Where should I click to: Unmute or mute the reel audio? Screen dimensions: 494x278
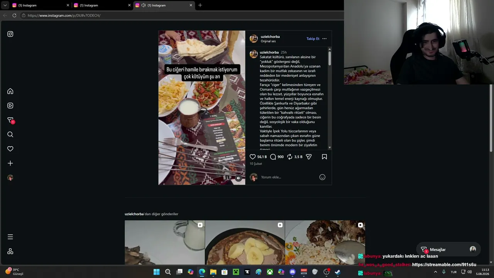(239, 178)
